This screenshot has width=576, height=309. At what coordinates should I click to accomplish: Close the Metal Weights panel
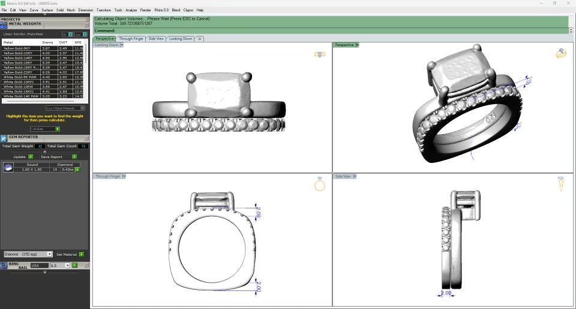[86, 24]
